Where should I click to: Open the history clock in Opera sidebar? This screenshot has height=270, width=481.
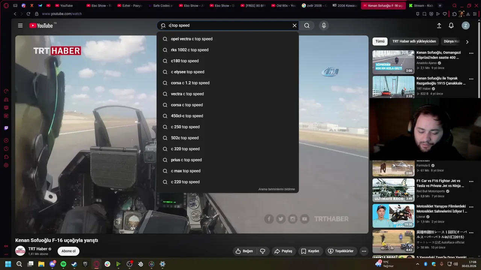click(6, 149)
